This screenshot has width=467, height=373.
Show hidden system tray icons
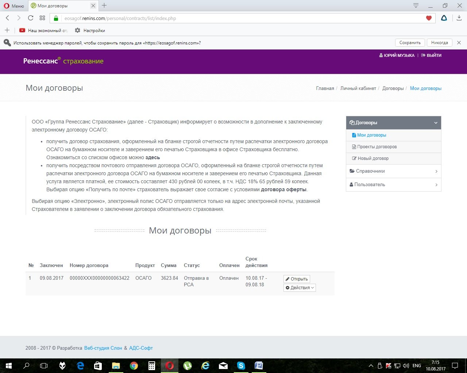(371, 366)
